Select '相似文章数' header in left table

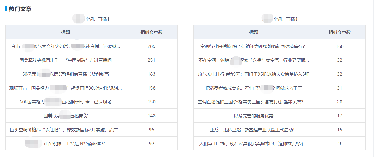(x=151, y=32)
